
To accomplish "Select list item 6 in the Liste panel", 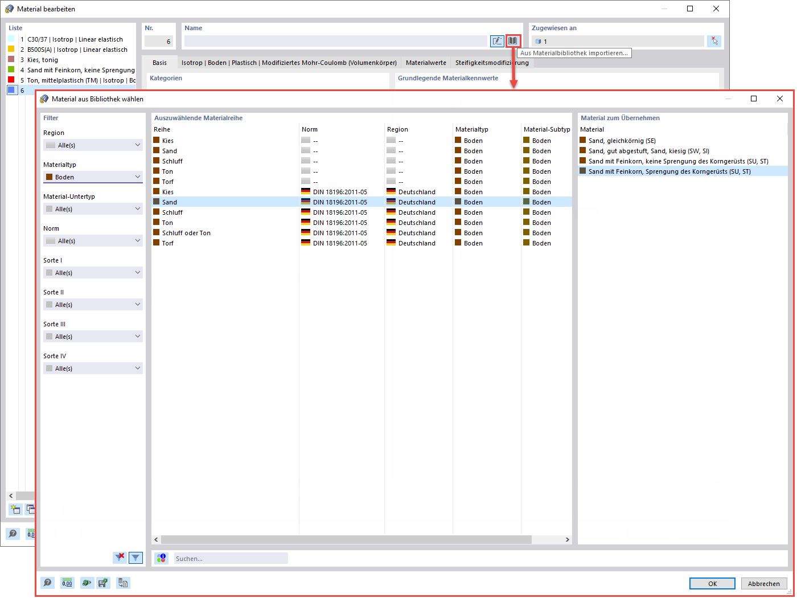I will (x=71, y=90).
